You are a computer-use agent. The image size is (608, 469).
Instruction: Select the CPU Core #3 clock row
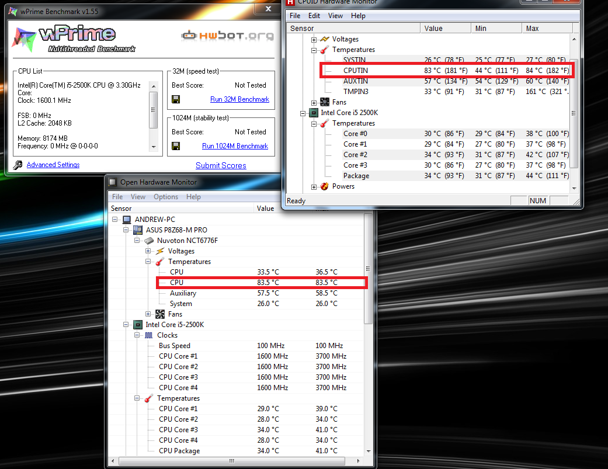pyautogui.click(x=178, y=377)
